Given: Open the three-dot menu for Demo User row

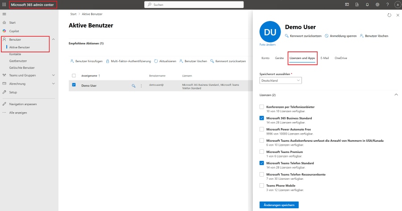Looking at the screenshot, I should pyautogui.click(x=141, y=86).
